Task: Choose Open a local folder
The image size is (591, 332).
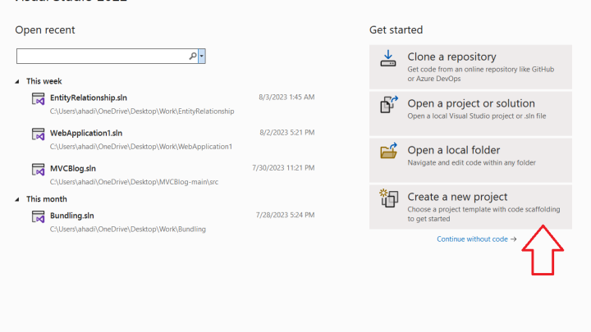Action: [x=470, y=161]
